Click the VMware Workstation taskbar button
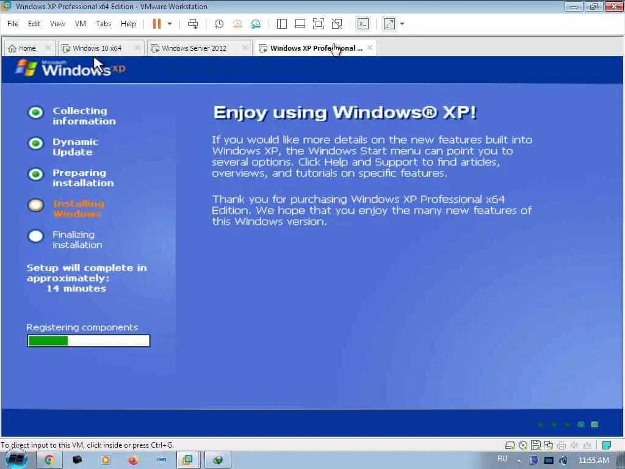625x469 pixels. tap(187, 460)
